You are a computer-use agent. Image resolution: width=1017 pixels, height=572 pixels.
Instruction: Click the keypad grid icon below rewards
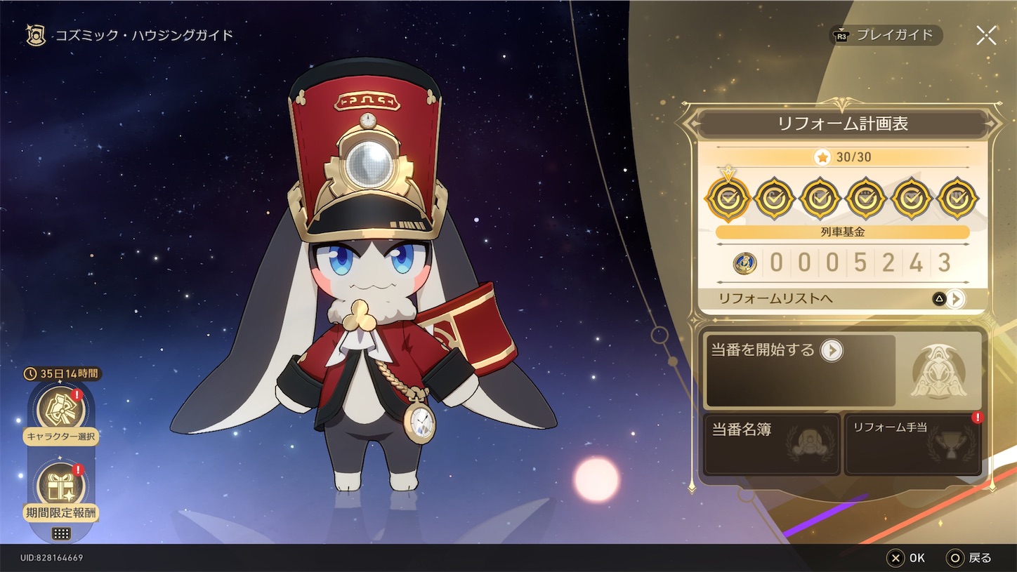(61, 533)
